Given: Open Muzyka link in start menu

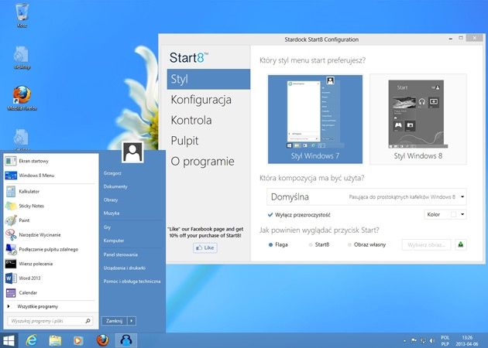Looking at the screenshot, I should pos(112,213).
